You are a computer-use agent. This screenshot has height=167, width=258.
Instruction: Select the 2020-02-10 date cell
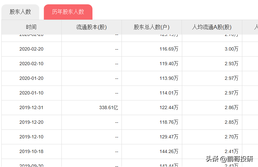tap(31, 64)
